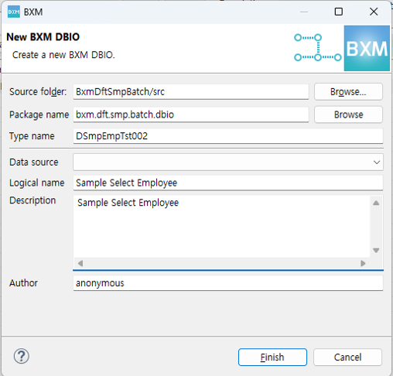
Task: Click the Type name field DSmpEmpTst002
Action: [x=228, y=136]
